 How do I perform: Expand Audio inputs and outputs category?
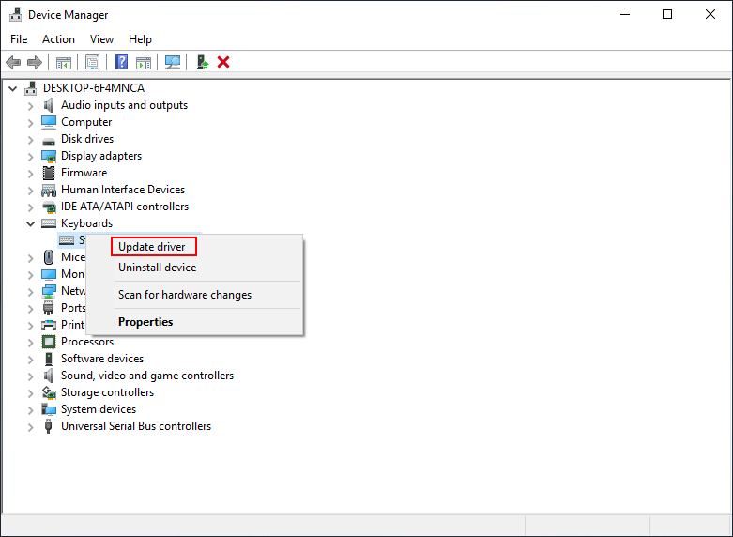30,106
